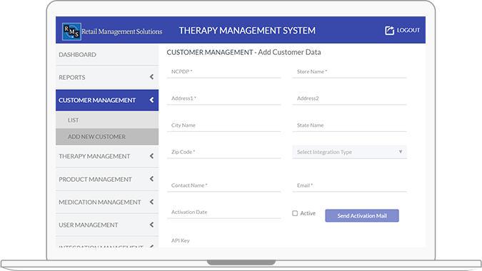Click the logout arrow icon
482x271 pixels.
tap(389, 31)
